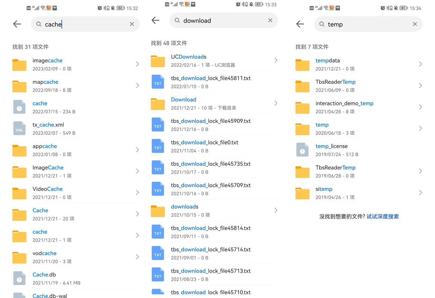Select the temp_license file icon
Screen dimensions: 435x298
coord(302,150)
